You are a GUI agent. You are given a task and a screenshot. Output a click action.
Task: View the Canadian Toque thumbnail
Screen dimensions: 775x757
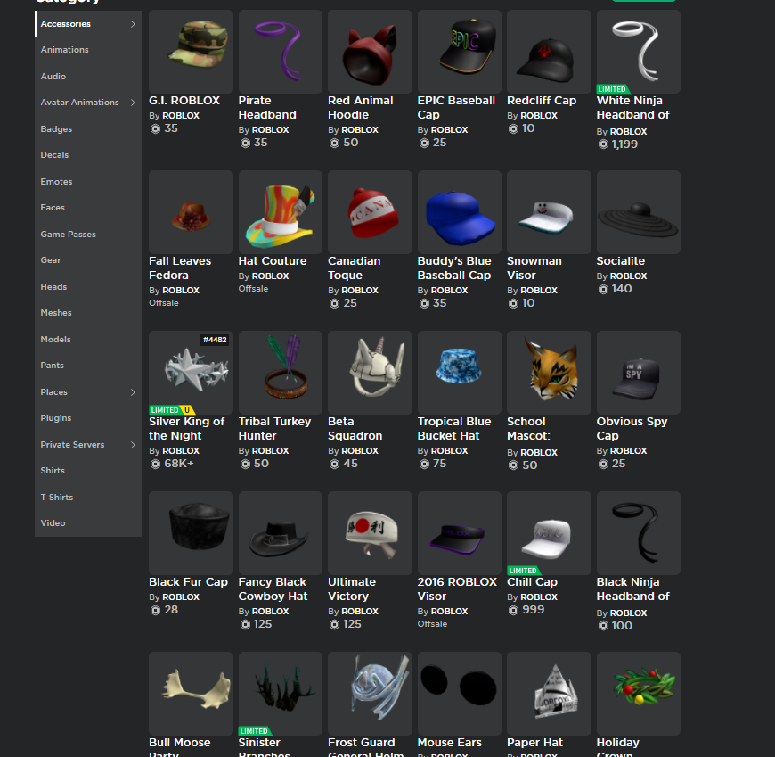[x=370, y=212]
